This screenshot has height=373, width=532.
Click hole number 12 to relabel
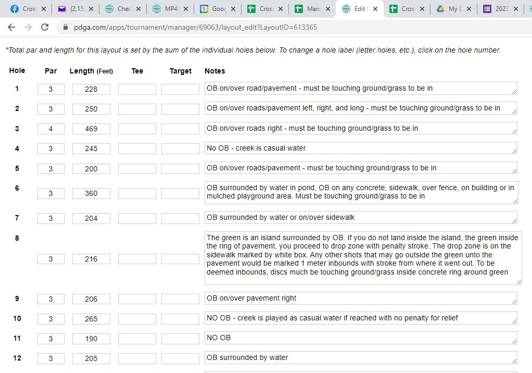tap(17, 358)
